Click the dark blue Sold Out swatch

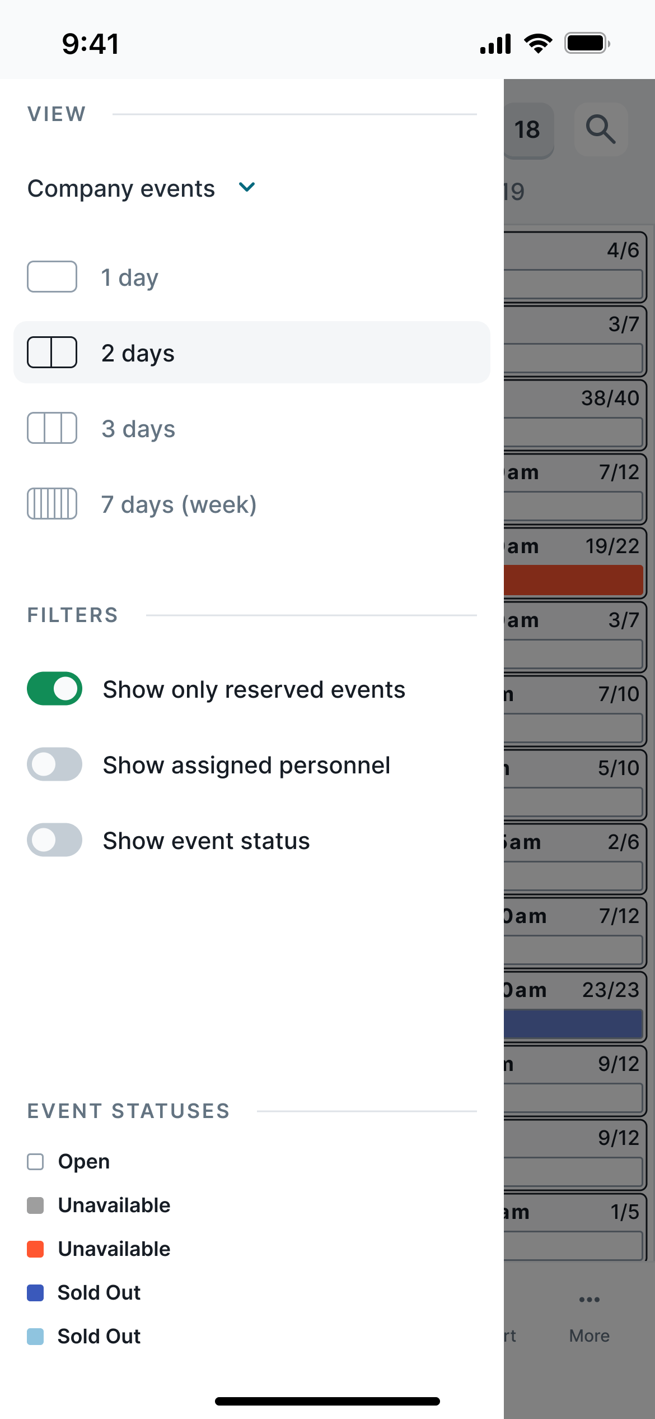(x=35, y=1292)
